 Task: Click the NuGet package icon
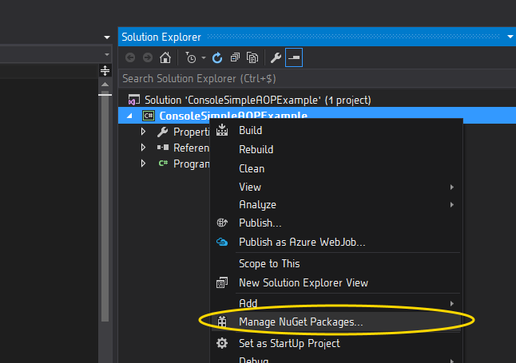pos(222,322)
